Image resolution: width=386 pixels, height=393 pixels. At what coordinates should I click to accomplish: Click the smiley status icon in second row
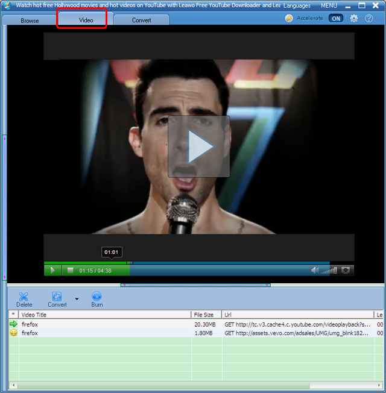coord(13,333)
